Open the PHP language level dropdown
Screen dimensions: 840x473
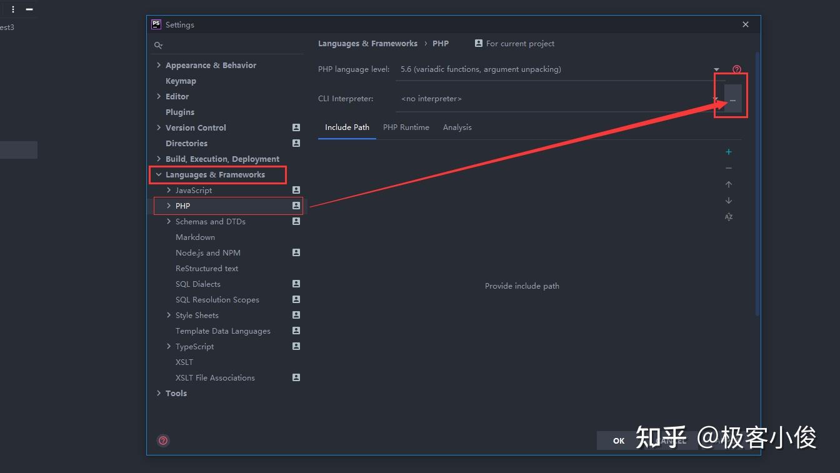point(716,69)
